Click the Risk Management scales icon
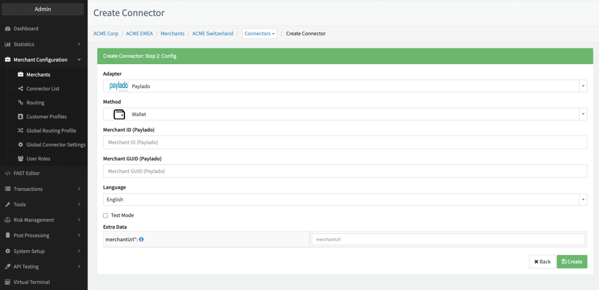Image resolution: width=599 pixels, height=290 pixels. tap(7, 220)
